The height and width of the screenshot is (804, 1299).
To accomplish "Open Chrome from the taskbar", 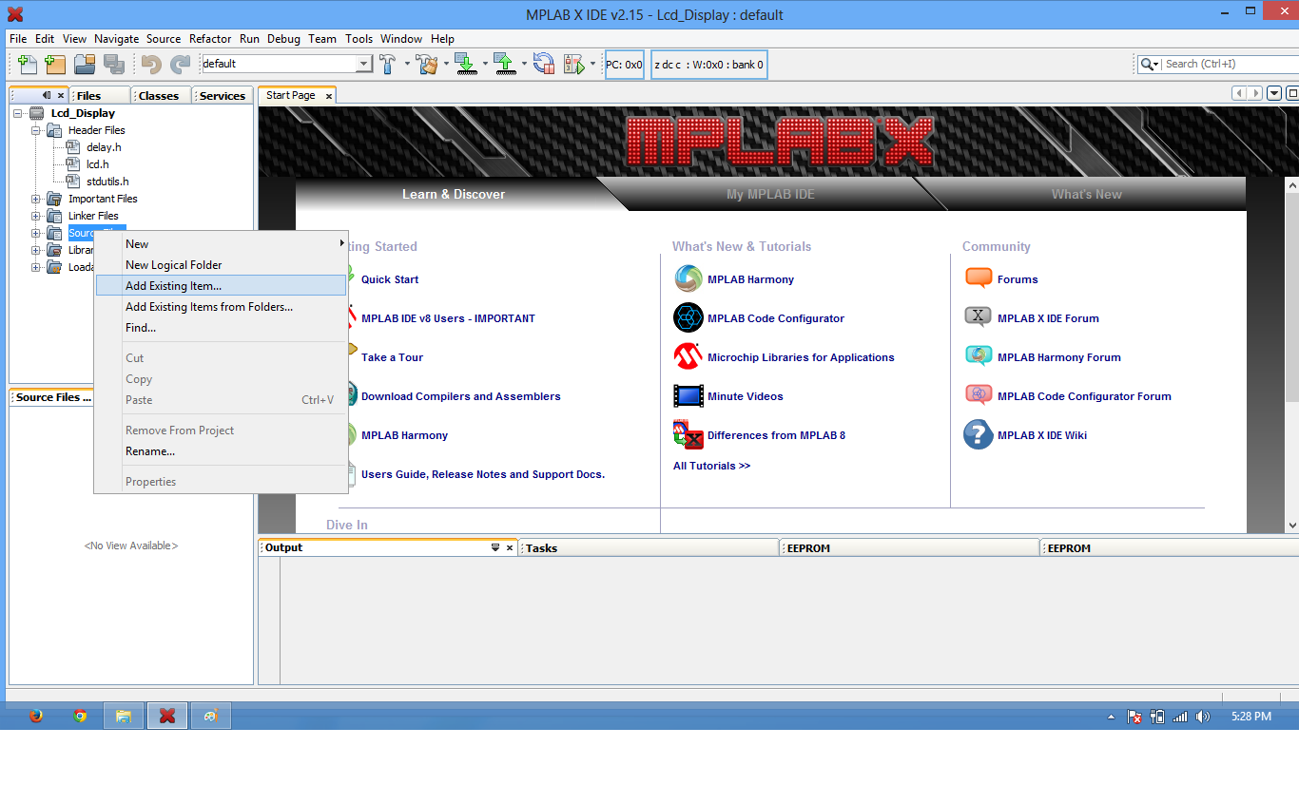I will pos(80,716).
